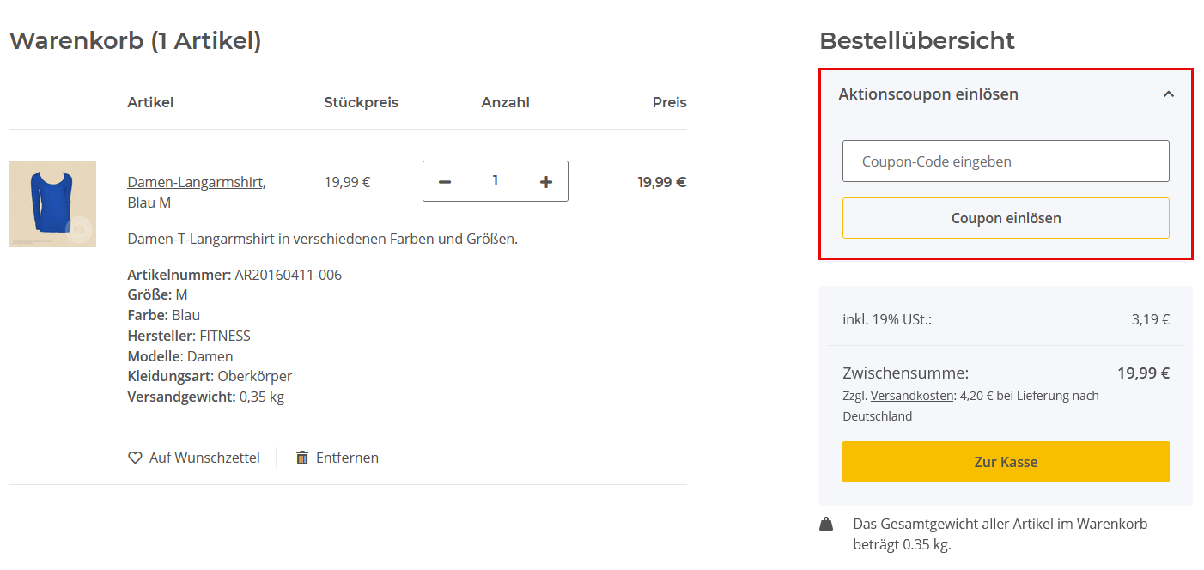Click the Warenkorb heading
The width and height of the screenshot is (1204, 570).
click(135, 40)
